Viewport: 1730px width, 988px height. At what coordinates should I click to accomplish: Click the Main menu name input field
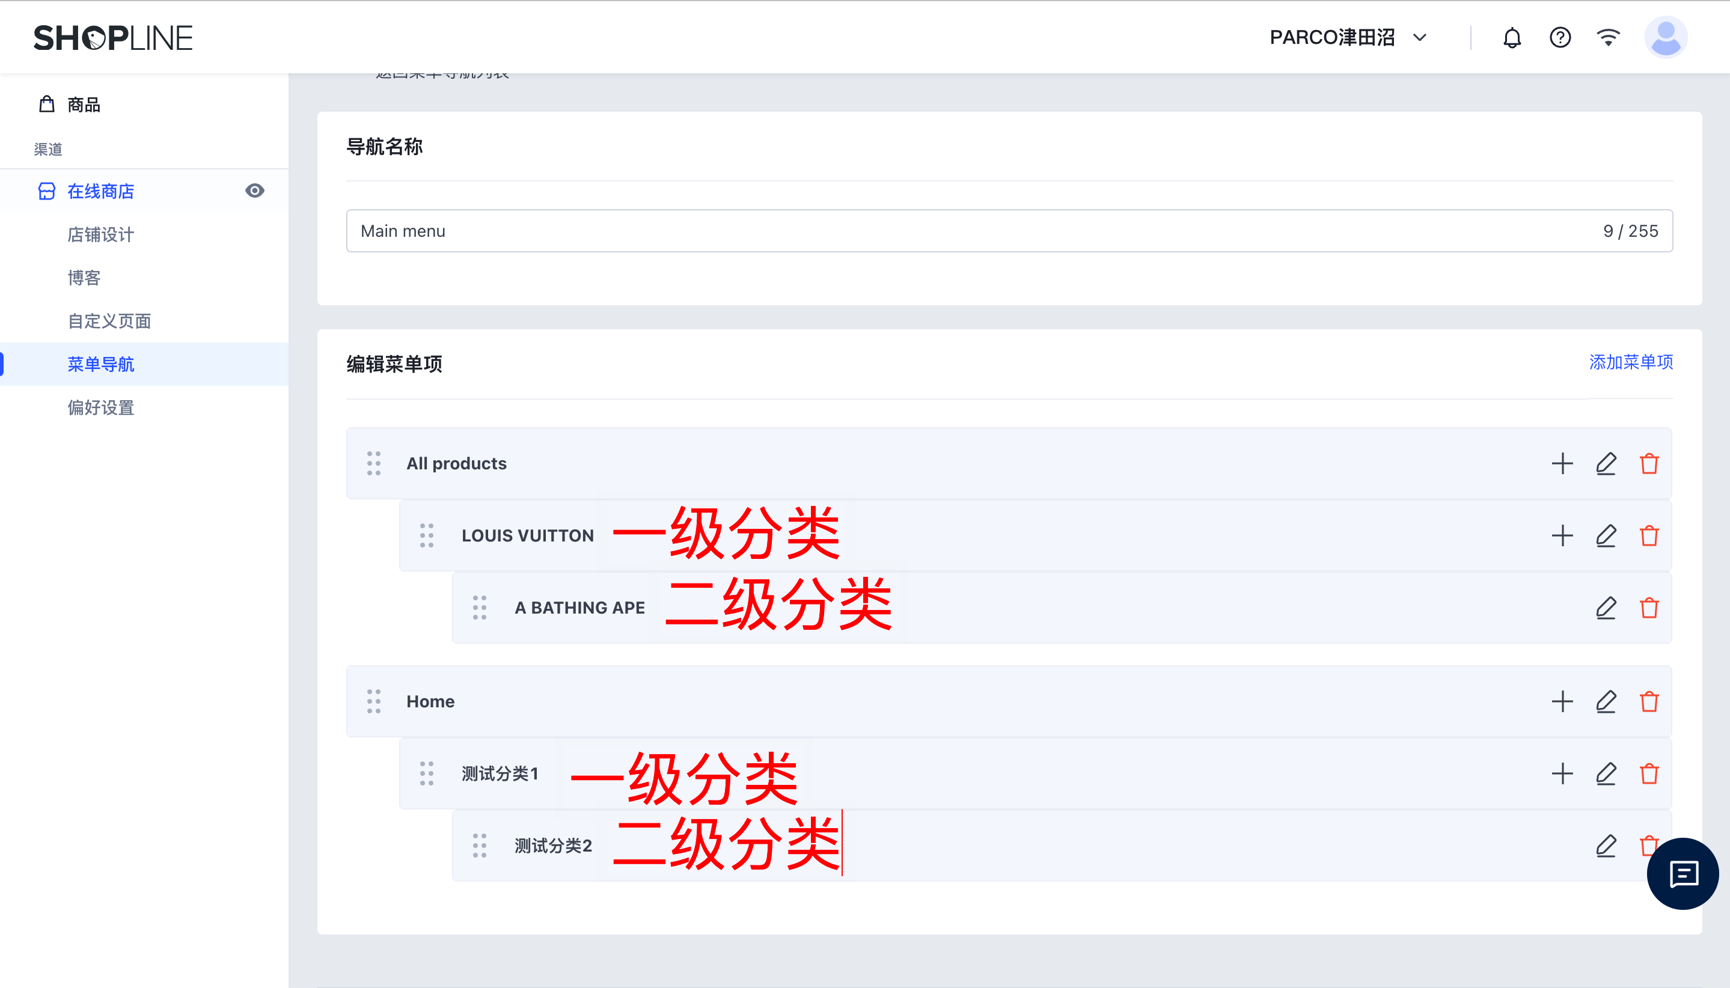(x=950, y=231)
